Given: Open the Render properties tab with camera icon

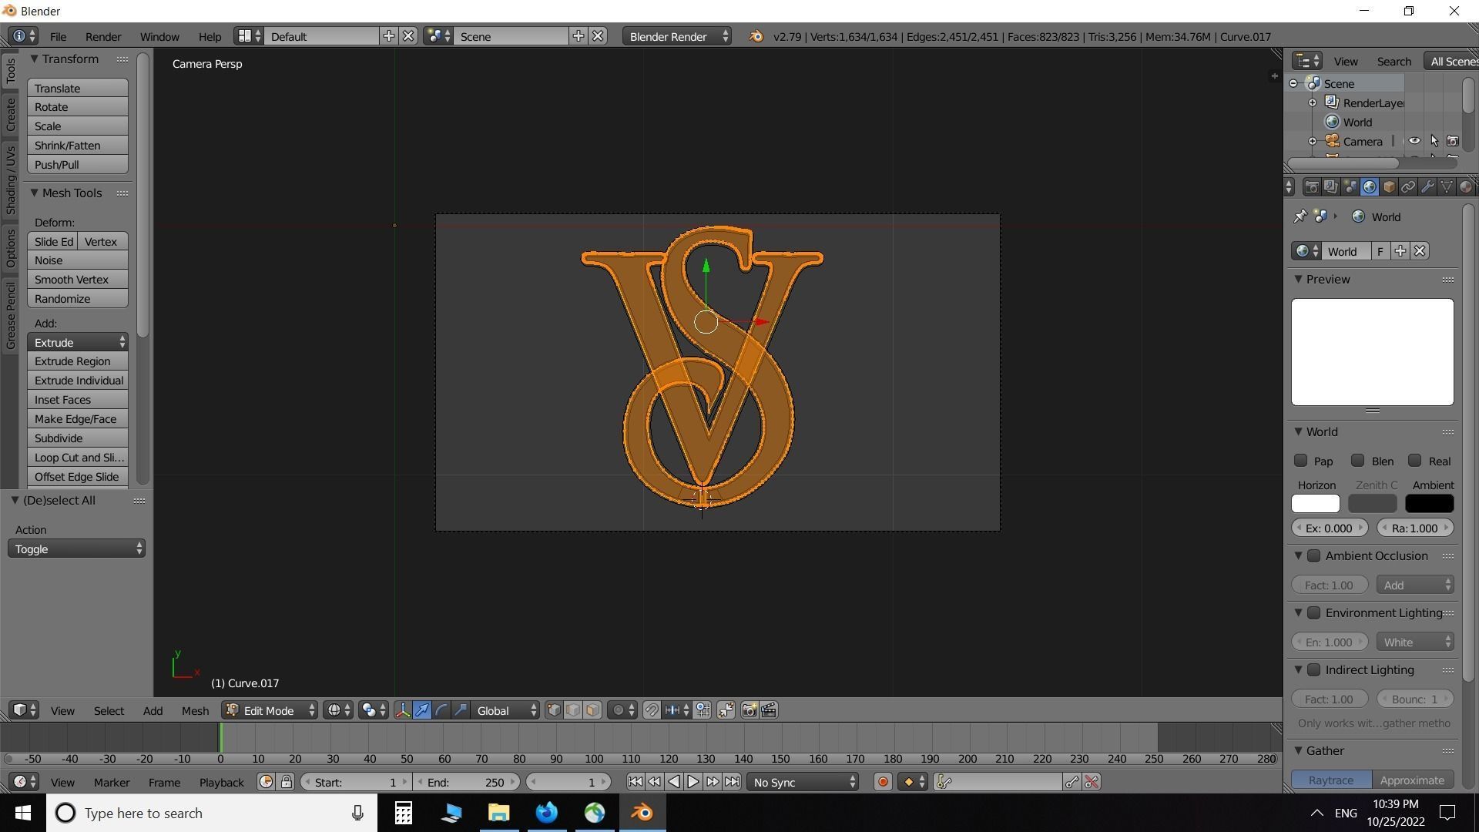Looking at the screenshot, I should (1312, 186).
